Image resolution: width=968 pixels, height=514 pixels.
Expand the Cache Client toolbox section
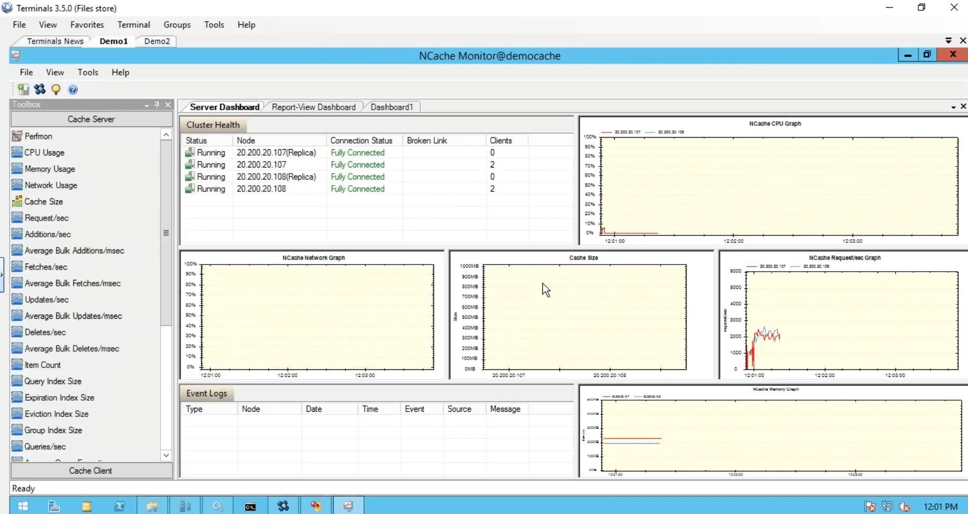91,470
